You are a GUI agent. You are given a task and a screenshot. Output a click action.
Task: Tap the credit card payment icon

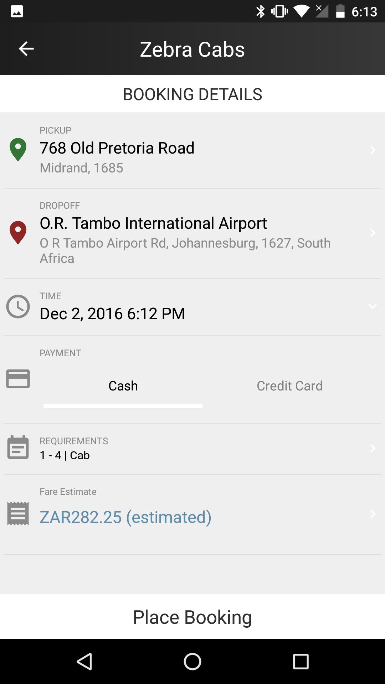[x=18, y=379]
